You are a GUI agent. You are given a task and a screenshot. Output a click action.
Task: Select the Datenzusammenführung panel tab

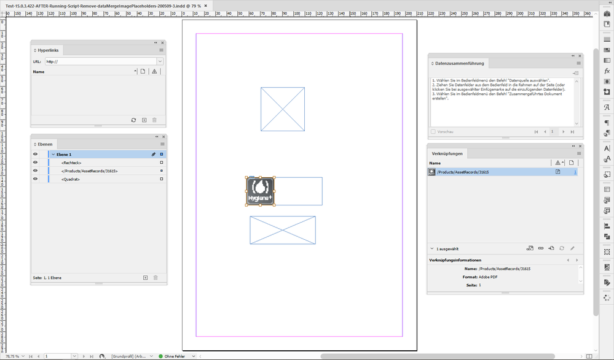(458, 63)
